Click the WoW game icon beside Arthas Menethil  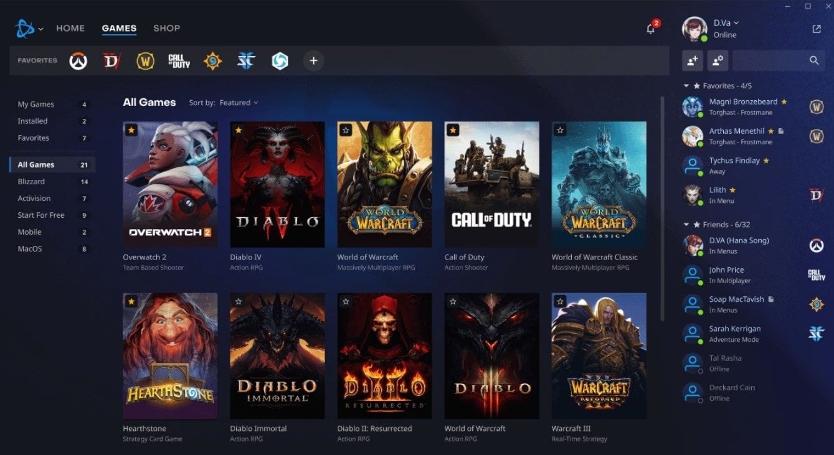point(817,136)
